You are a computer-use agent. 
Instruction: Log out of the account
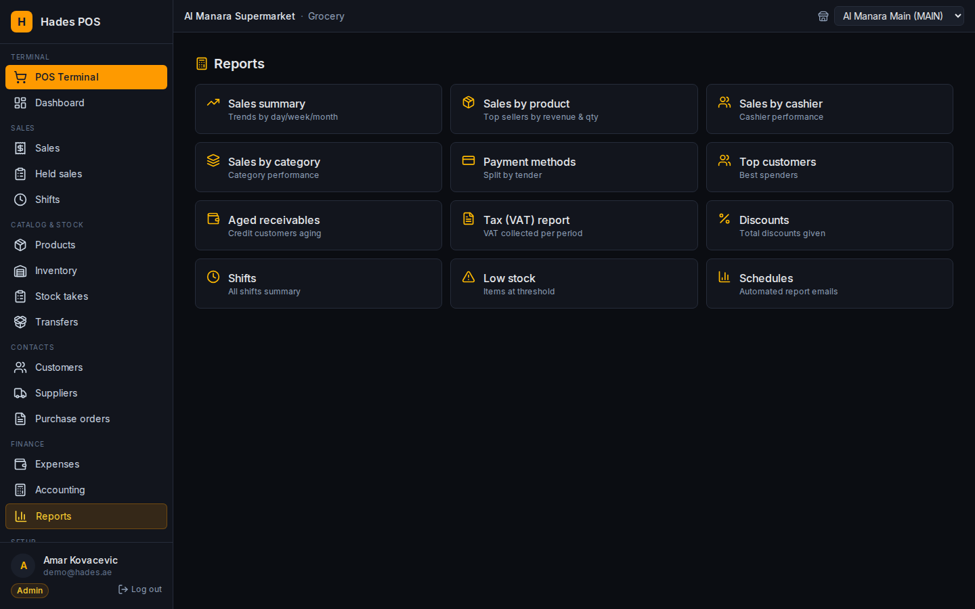click(140, 589)
